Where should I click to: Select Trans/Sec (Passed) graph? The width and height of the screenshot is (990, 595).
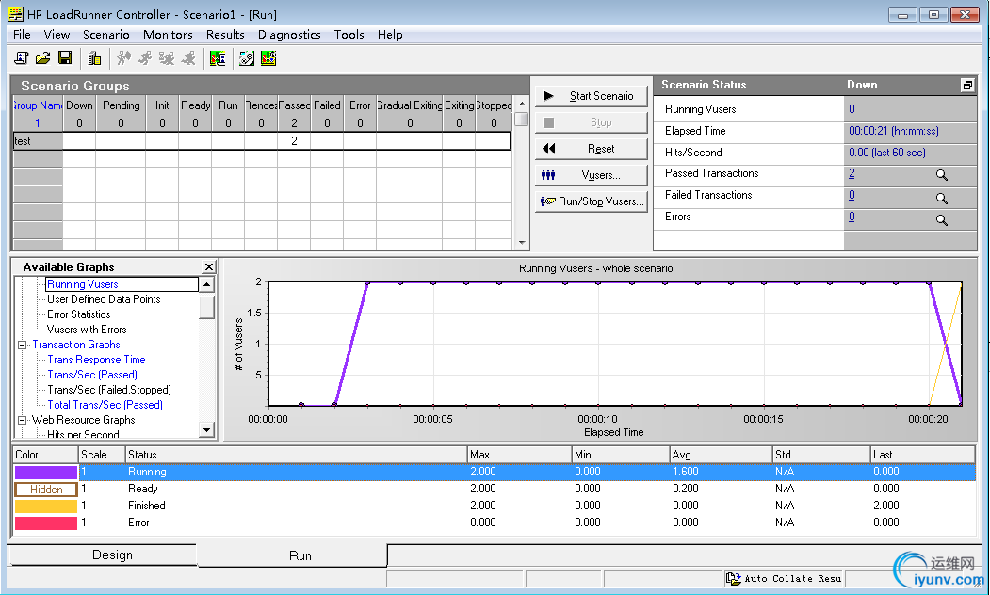point(92,375)
